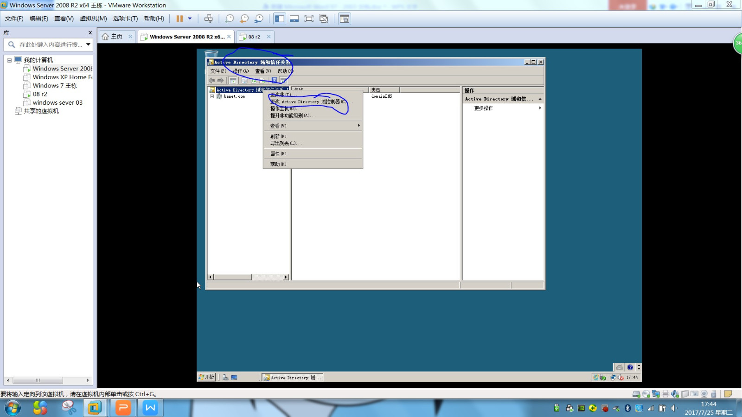Select Windows XP Home in library
This screenshot has width=742, height=417.
[x=58, y=77]
